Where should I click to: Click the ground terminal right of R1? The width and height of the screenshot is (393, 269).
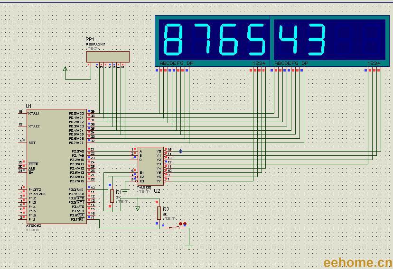(126, 191)
